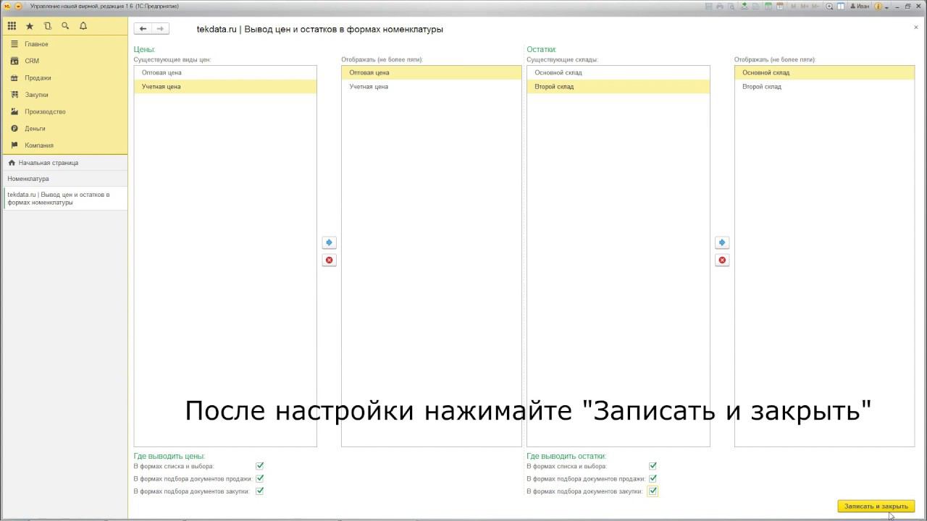This screenshot has height=521, width=927.
Task: Open the main menu dropdown arrow
Action: (19, 6)
